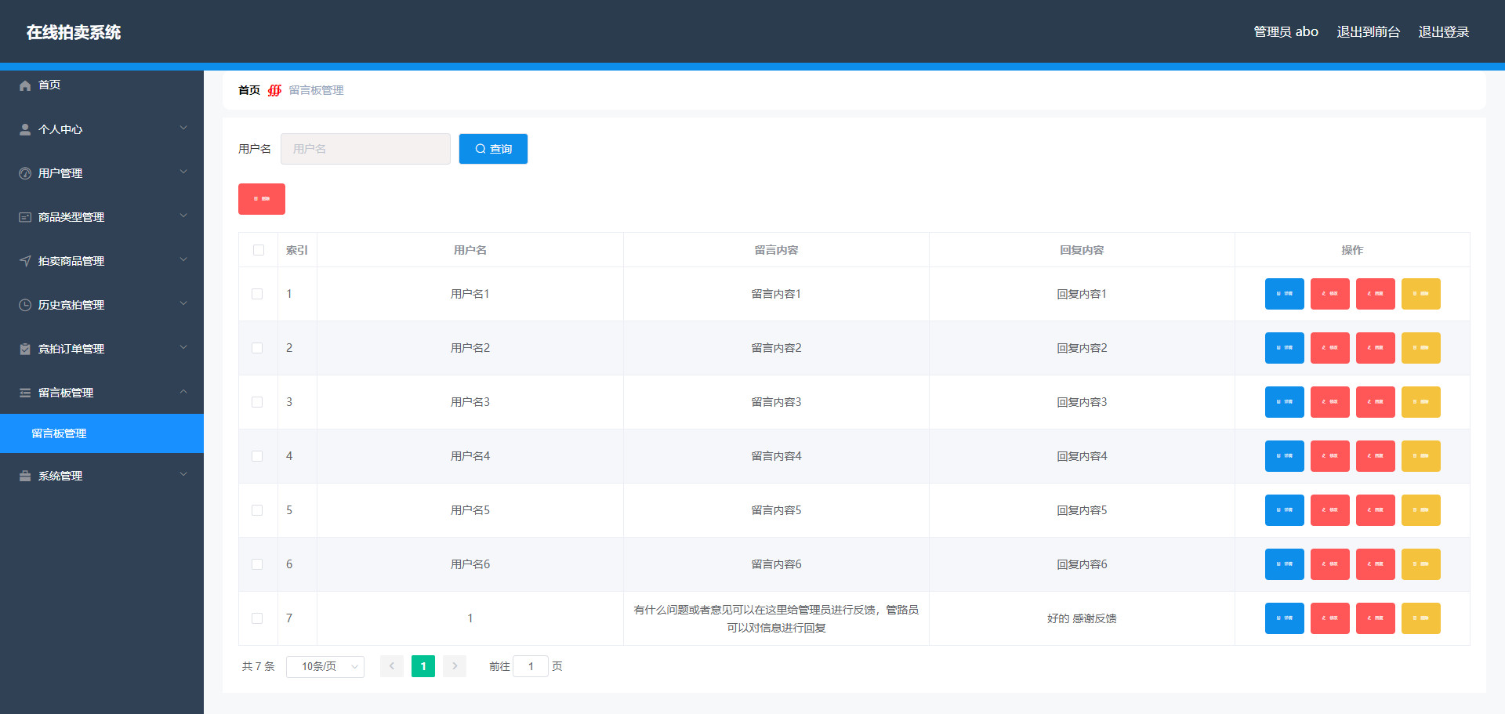Open the 系统管理 menu label

pos(60,476)
